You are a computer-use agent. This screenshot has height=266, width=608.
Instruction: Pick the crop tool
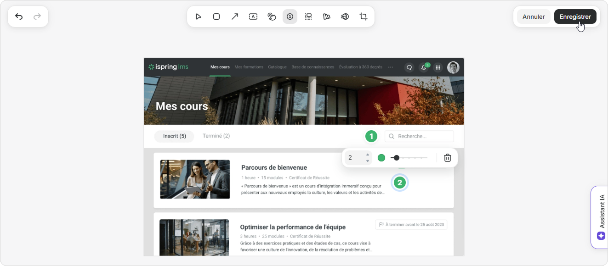click(364, 17)
